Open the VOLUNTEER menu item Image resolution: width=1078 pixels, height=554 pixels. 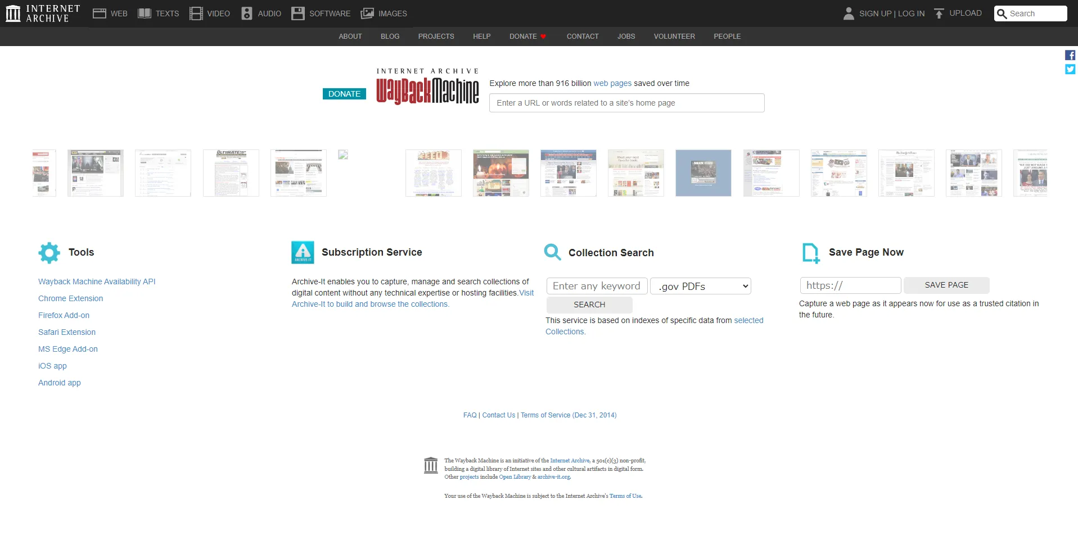674,37
